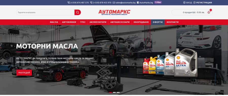Click the ВХОД login link
228x96 pixels.
point(189,3)
